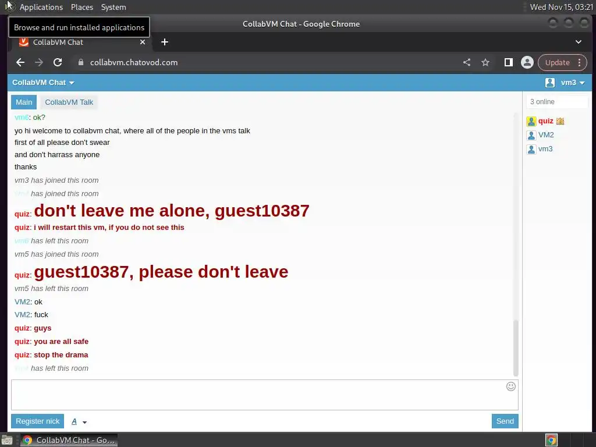The image size is (596, 447).
Task: Open the Applications menu
Action: tap(41, 7)
